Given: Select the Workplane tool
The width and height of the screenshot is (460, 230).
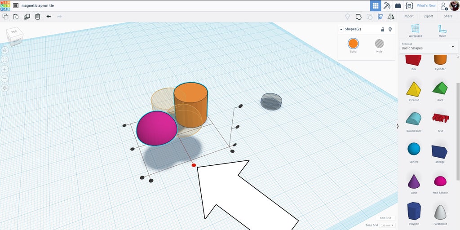Looking at the screenshot, I should coord(416,31).
